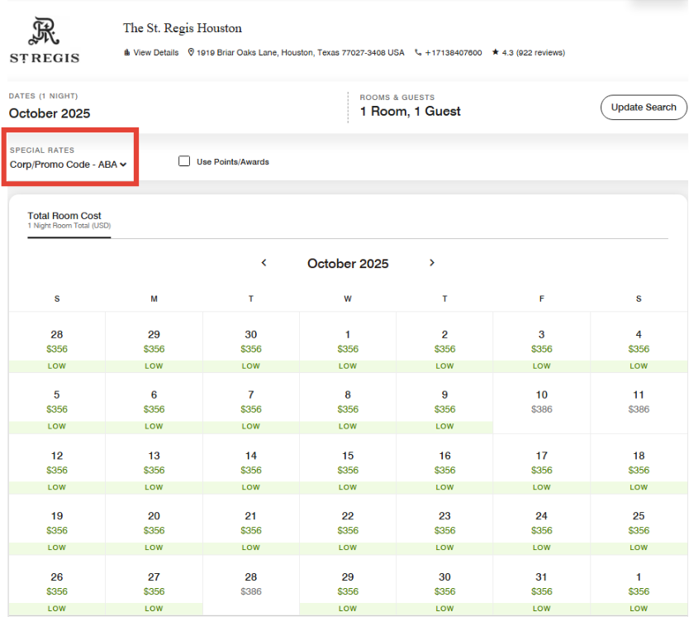
Task: Open Dates October 2025 field
Action: (x=50, y=107)
